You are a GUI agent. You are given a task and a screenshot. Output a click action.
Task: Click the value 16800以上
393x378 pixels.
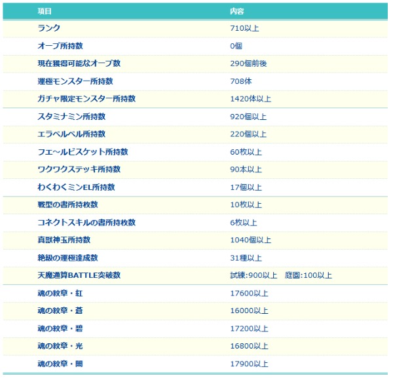pyautogui.click(x=250, y=347)
